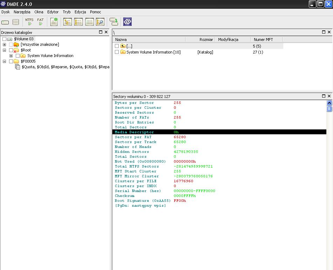333x270 pixels.
Task: Close the file list panel
Action: coord(329,32)
